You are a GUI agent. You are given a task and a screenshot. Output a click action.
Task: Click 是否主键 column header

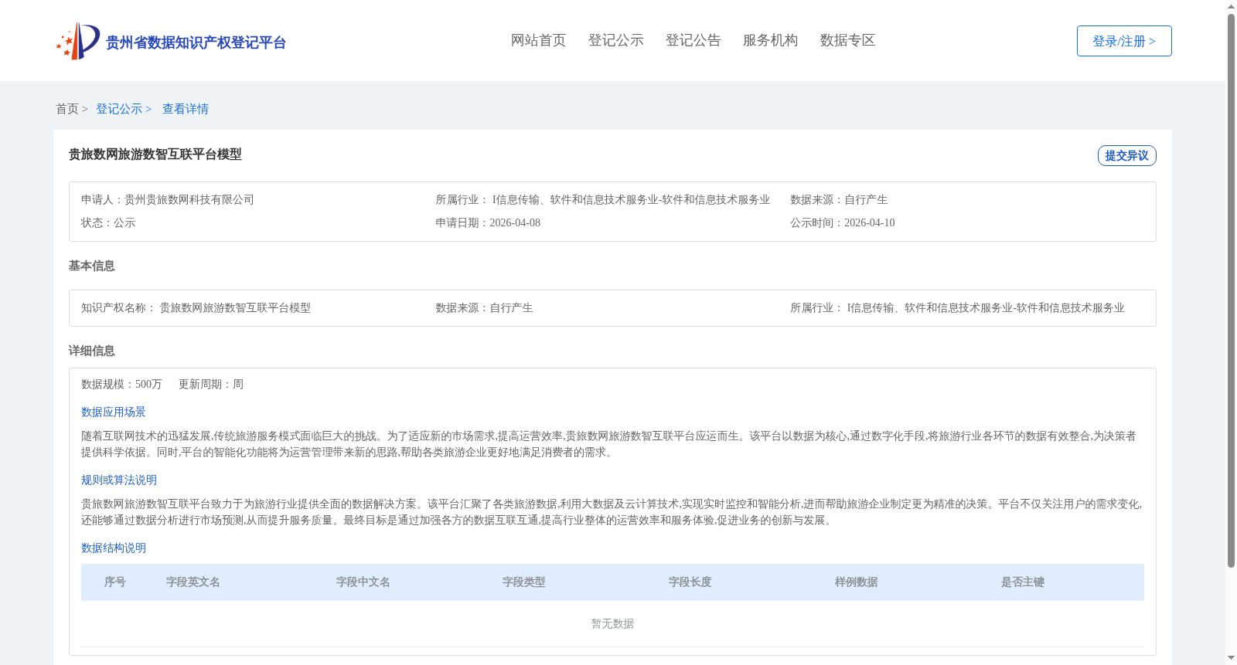pyautogui.click(x=1023, y=582)
